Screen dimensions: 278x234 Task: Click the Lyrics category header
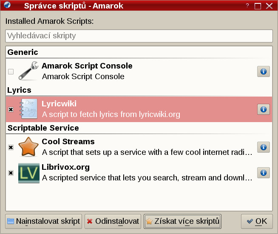click(19, 90)
